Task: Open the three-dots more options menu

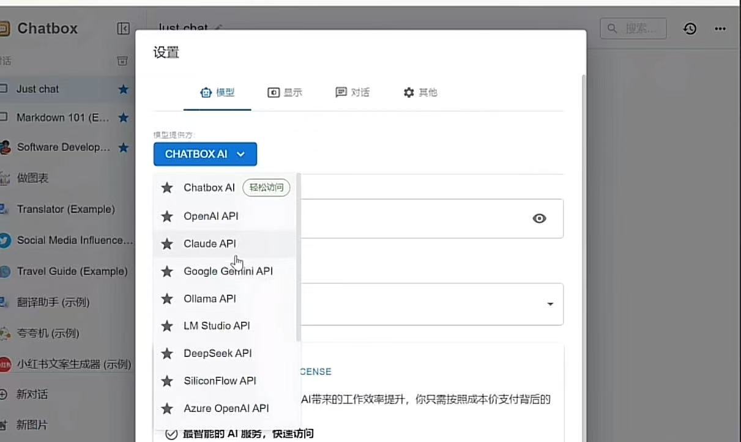Action: click(720, 29)
